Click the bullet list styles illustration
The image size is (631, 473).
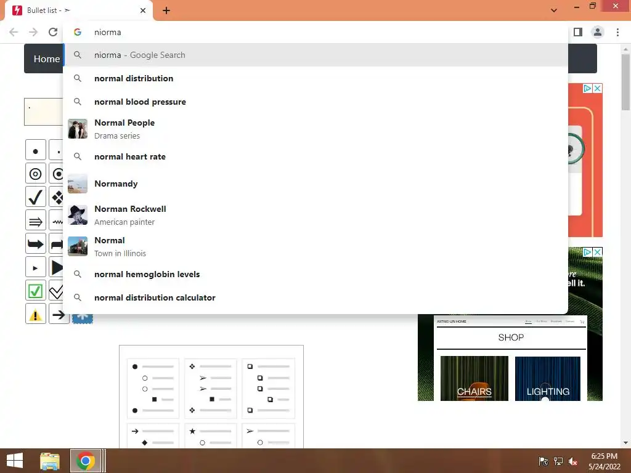(x=211, y=396)
